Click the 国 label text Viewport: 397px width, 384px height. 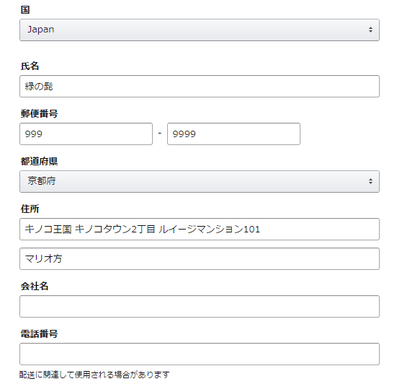pyautogui.click(x=25, y=10)
